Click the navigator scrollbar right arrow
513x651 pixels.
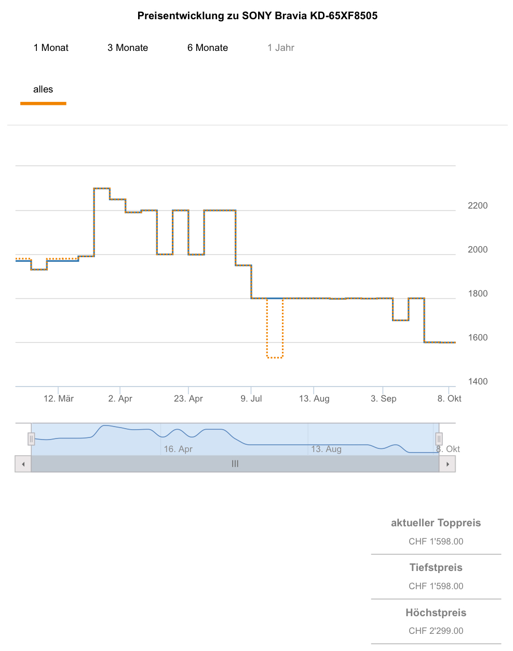[x=448, y=464]
